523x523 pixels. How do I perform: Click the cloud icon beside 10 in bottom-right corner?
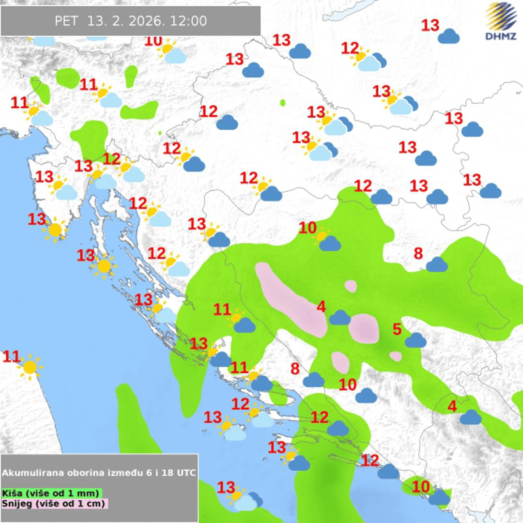[x=439, y=497]
